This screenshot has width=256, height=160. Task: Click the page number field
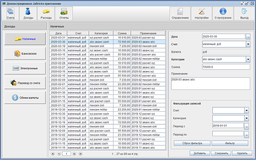click(x=66, y=154)
